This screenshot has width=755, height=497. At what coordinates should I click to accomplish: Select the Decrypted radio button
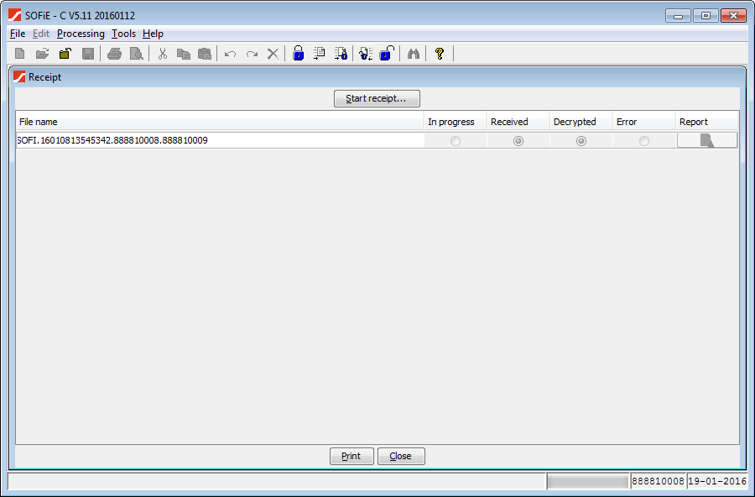pyautogui.click(x=581, y=141)
